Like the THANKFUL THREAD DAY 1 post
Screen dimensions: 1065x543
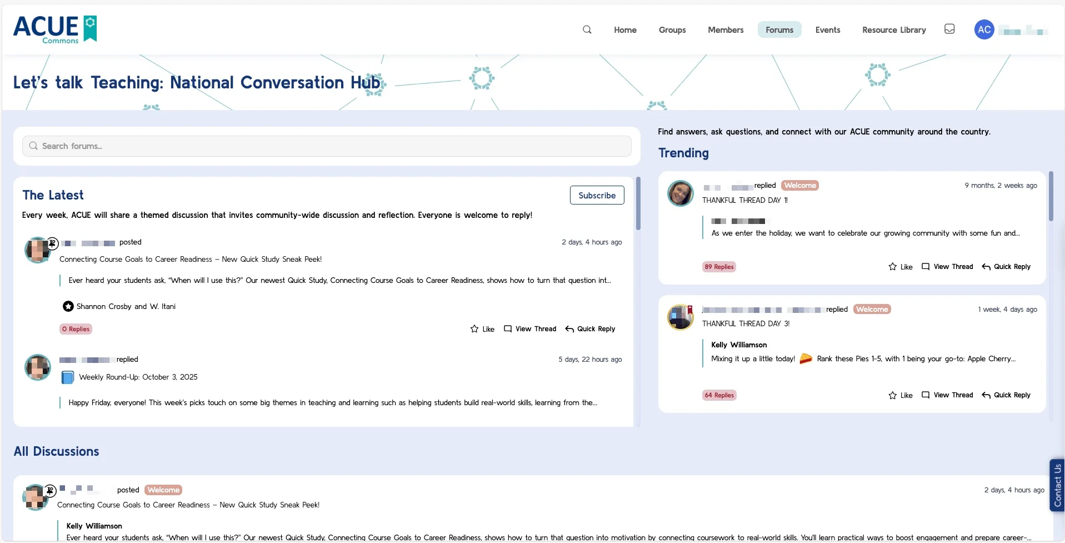coord(900,267)
